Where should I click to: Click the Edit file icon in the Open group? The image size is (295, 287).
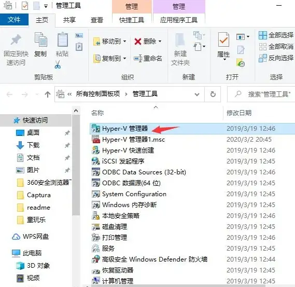(241, 50)
